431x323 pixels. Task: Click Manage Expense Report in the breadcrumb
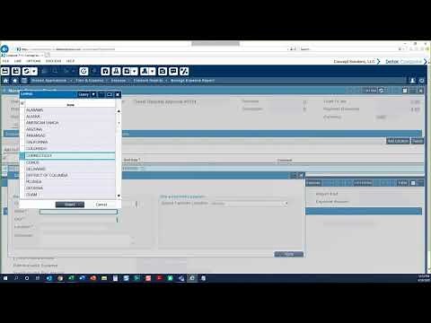[192, 81]
